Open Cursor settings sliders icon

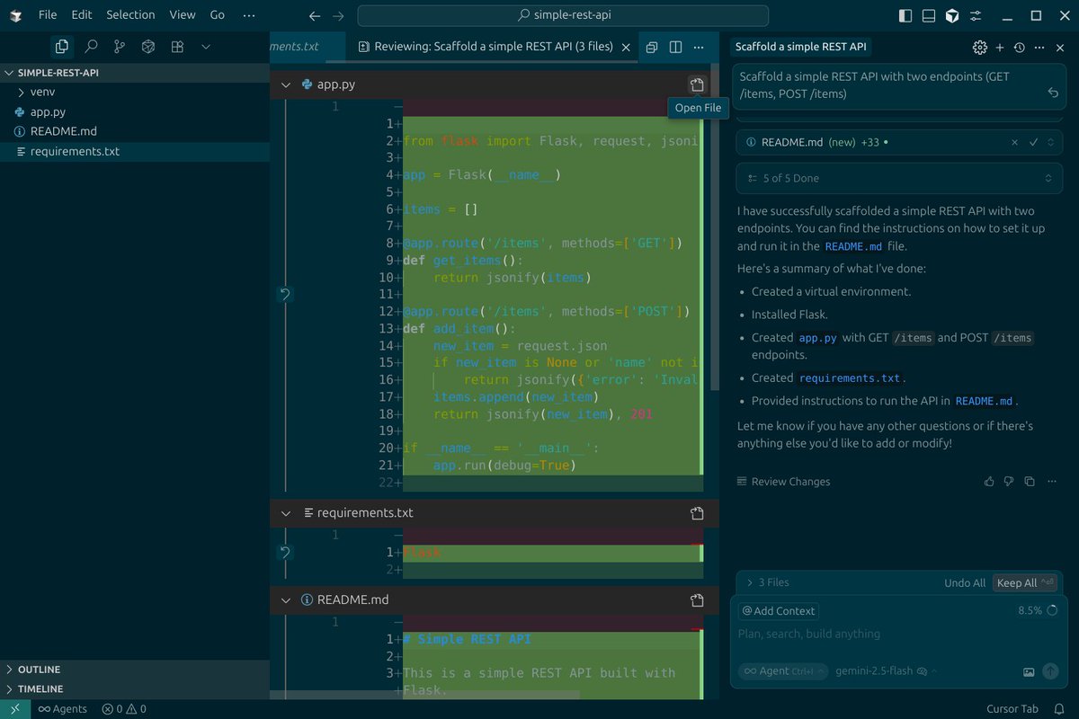[976, 16]
